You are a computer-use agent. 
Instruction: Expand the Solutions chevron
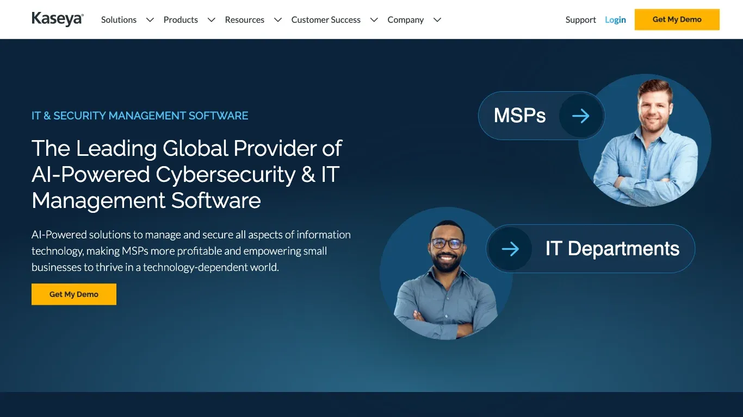150,20
